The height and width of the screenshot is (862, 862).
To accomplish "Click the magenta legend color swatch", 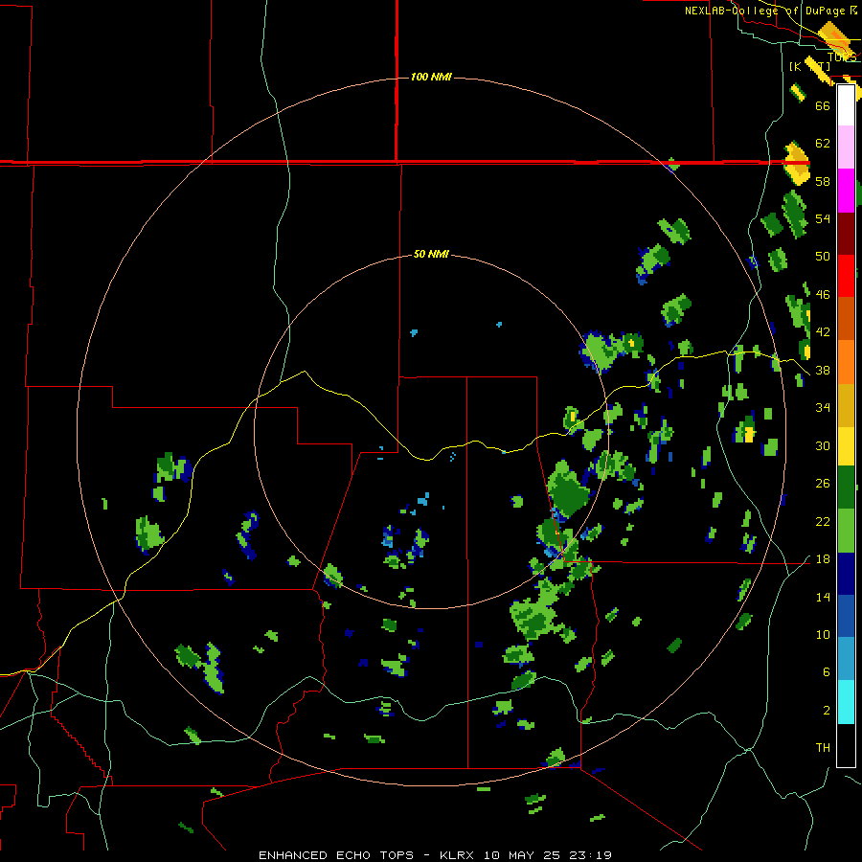I will point(846,191).
